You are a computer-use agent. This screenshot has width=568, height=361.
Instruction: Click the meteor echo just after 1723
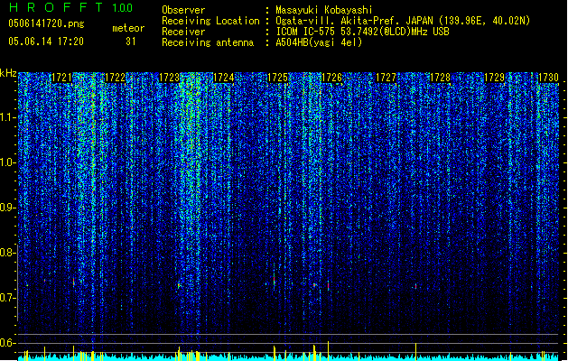pos(179,286)
